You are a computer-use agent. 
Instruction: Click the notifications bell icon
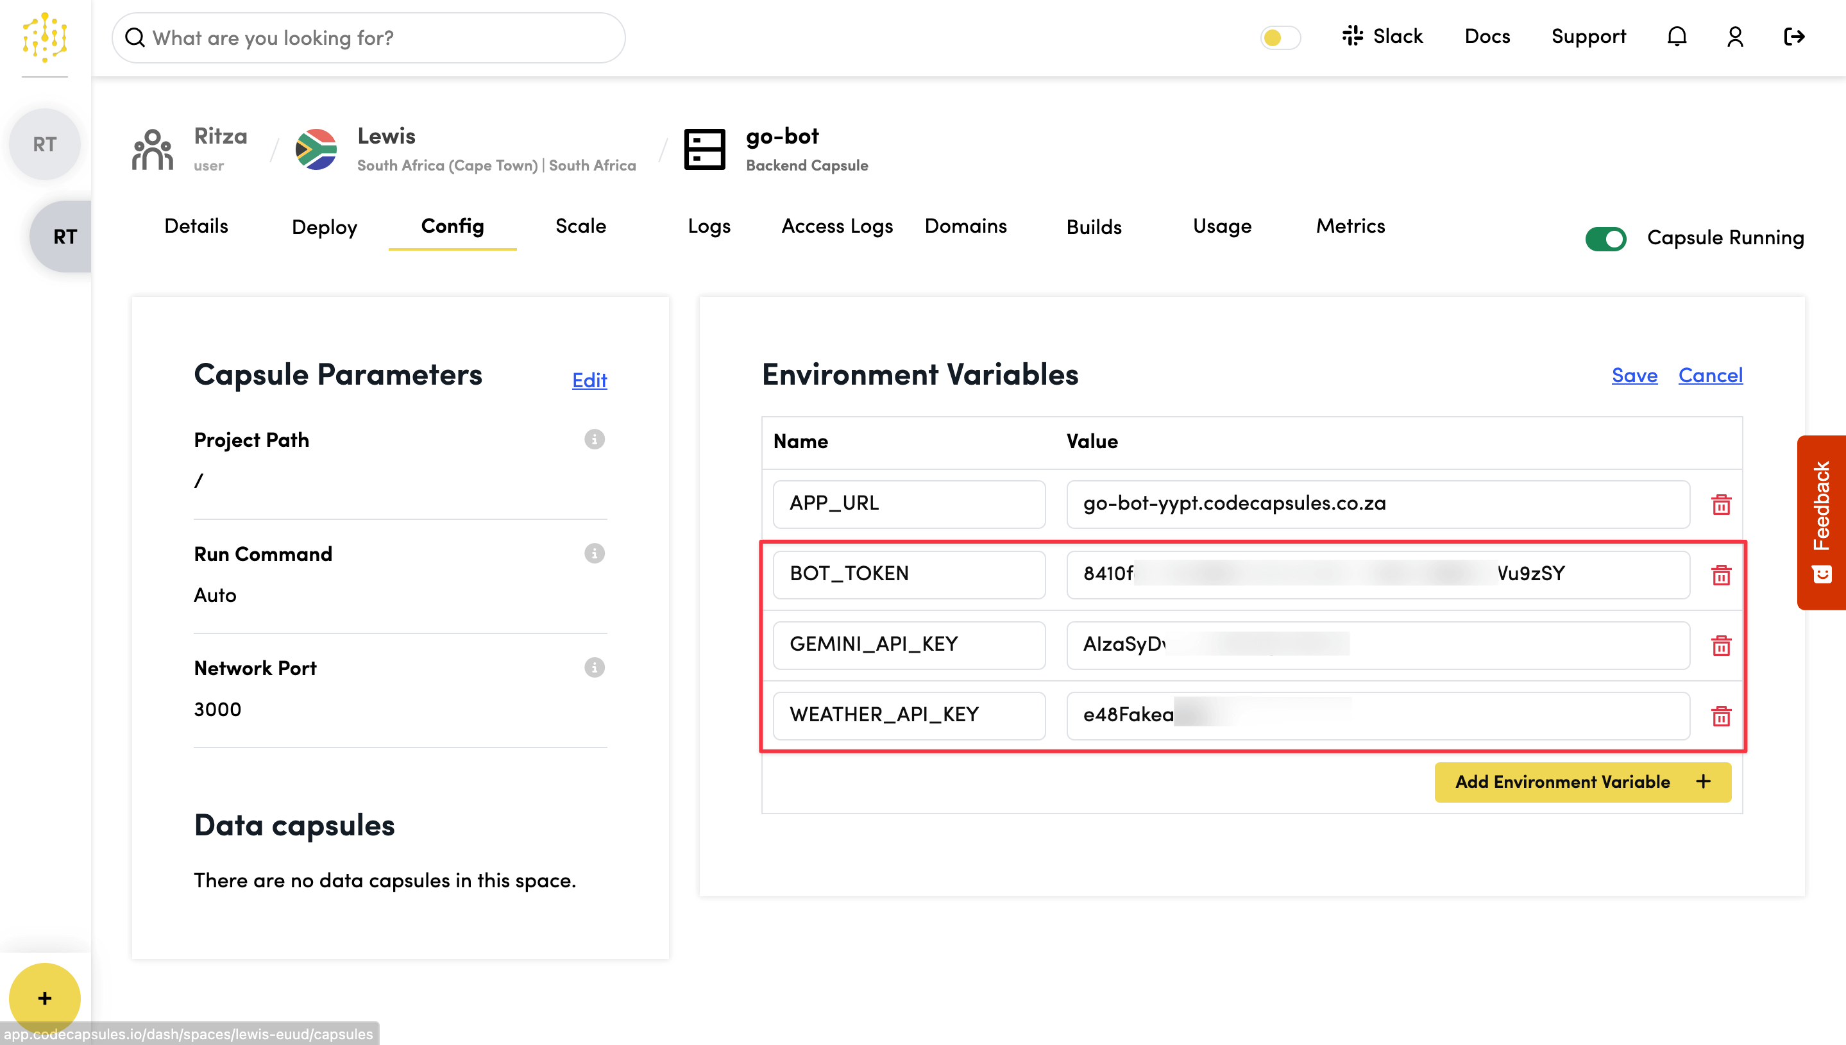pyautogui.click(x=1677, y=36)
